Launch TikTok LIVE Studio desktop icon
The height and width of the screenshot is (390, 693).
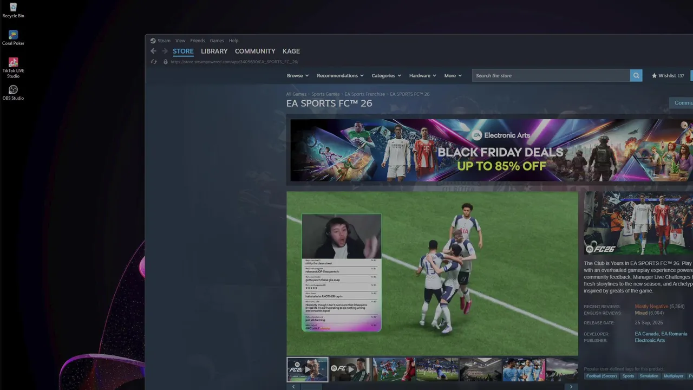[13, 68]
